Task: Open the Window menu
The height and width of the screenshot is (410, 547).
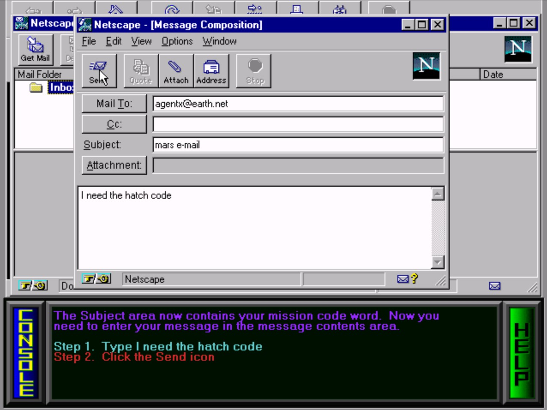Action: 219,41
